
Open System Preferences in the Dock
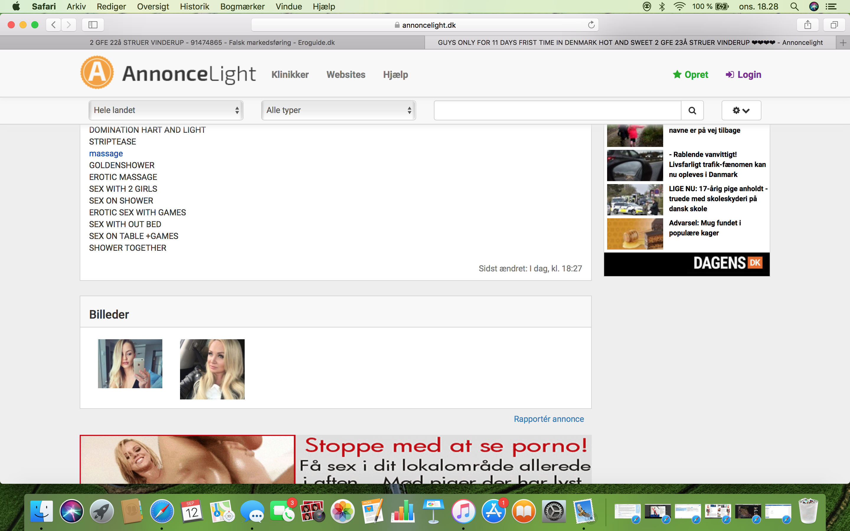coord(554,511)
